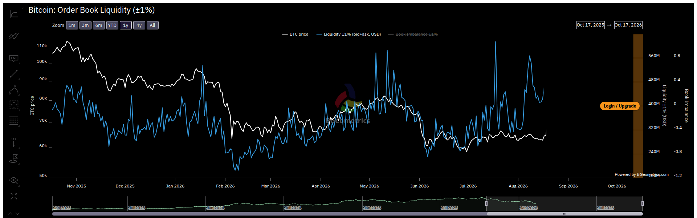Image resolution: width=697 pixels, height=218 pixels.
Task: Enable the Book Imbalance ±1% legend series
Action: click(413, 34)
